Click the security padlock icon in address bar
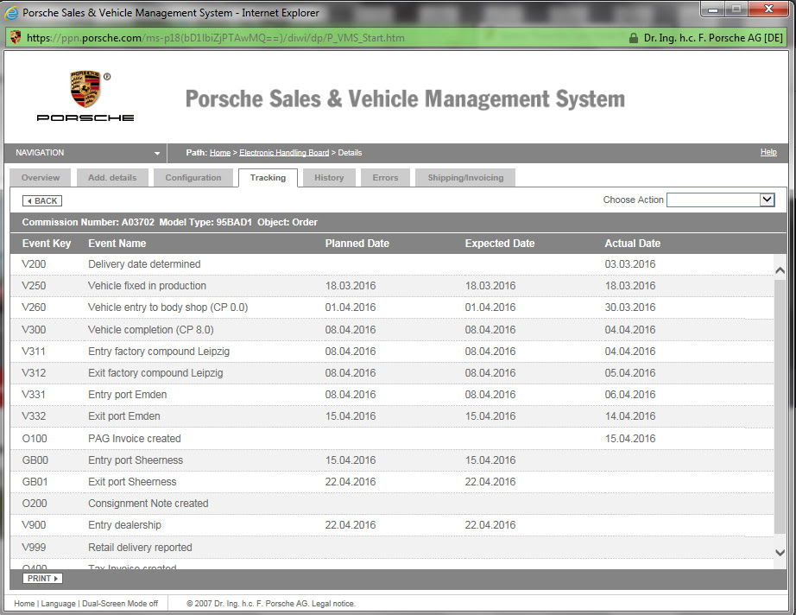 [633, 38]
